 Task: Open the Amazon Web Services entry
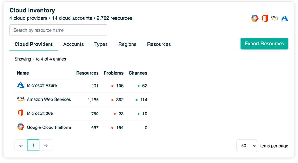(49, 99)
